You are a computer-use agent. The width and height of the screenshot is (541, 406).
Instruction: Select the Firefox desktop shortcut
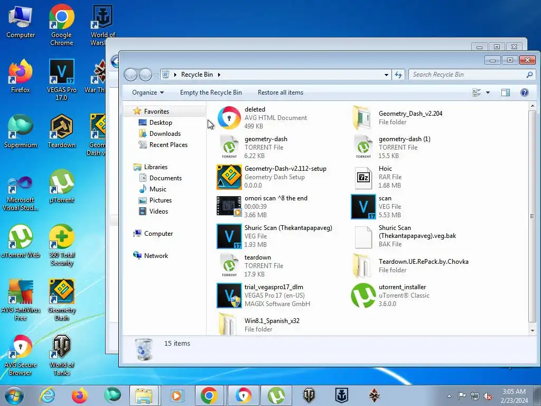(21, 76)
